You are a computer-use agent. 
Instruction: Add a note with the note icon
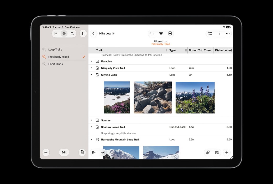217,153
